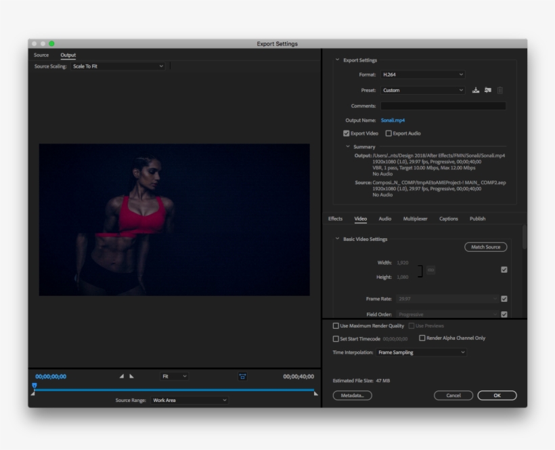Click the in-point handle on timeline
The image size is (555, 450).
point(33,393)
